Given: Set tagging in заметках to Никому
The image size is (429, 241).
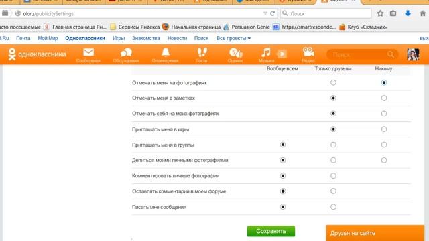Looking at the screenshot, I should 384,98.
